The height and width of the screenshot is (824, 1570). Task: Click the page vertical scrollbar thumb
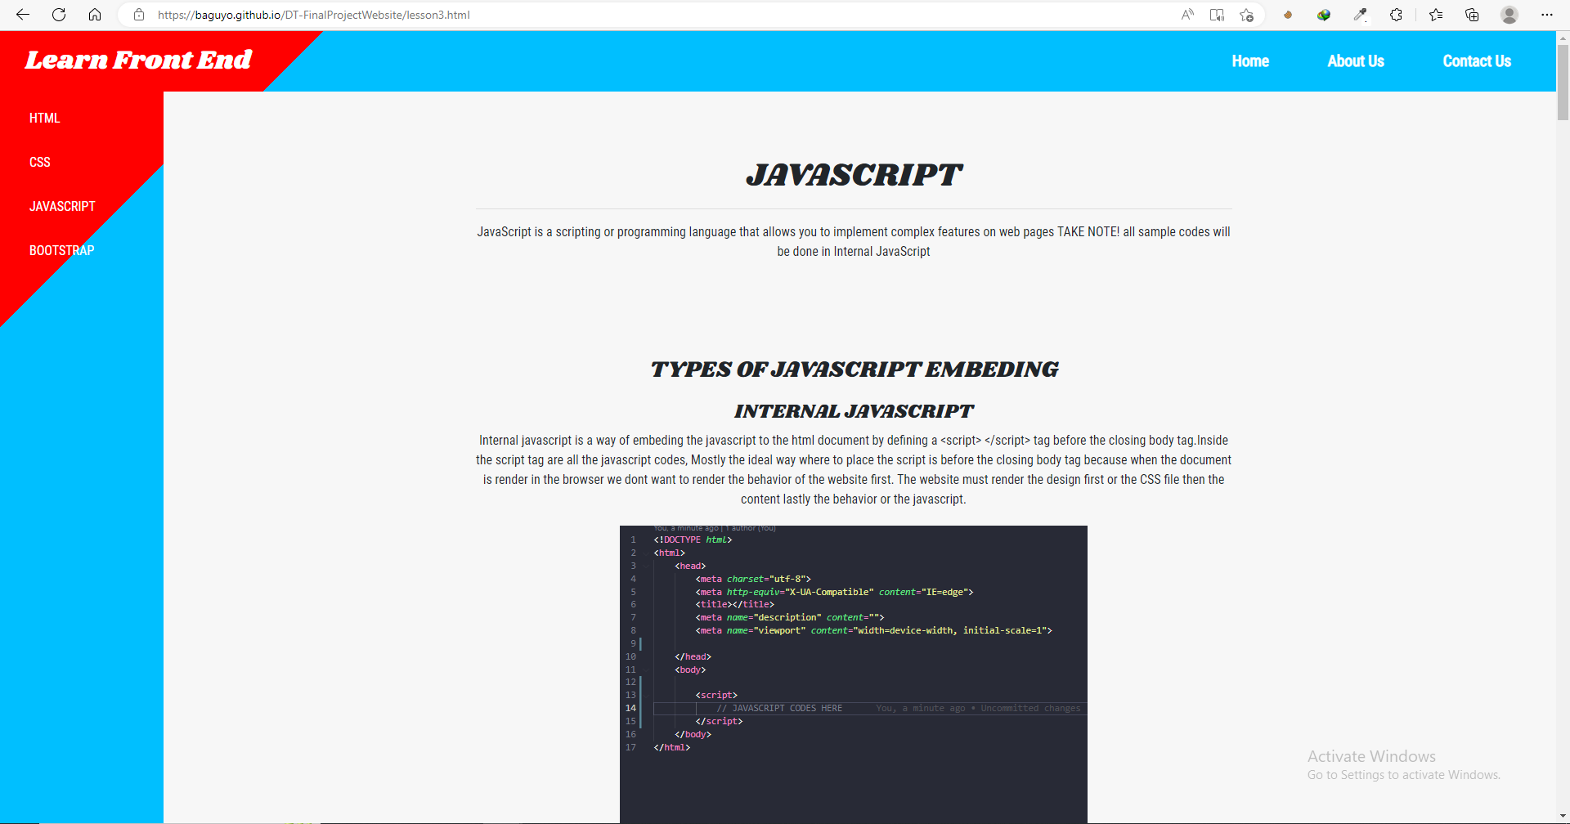pos(1563,82)
